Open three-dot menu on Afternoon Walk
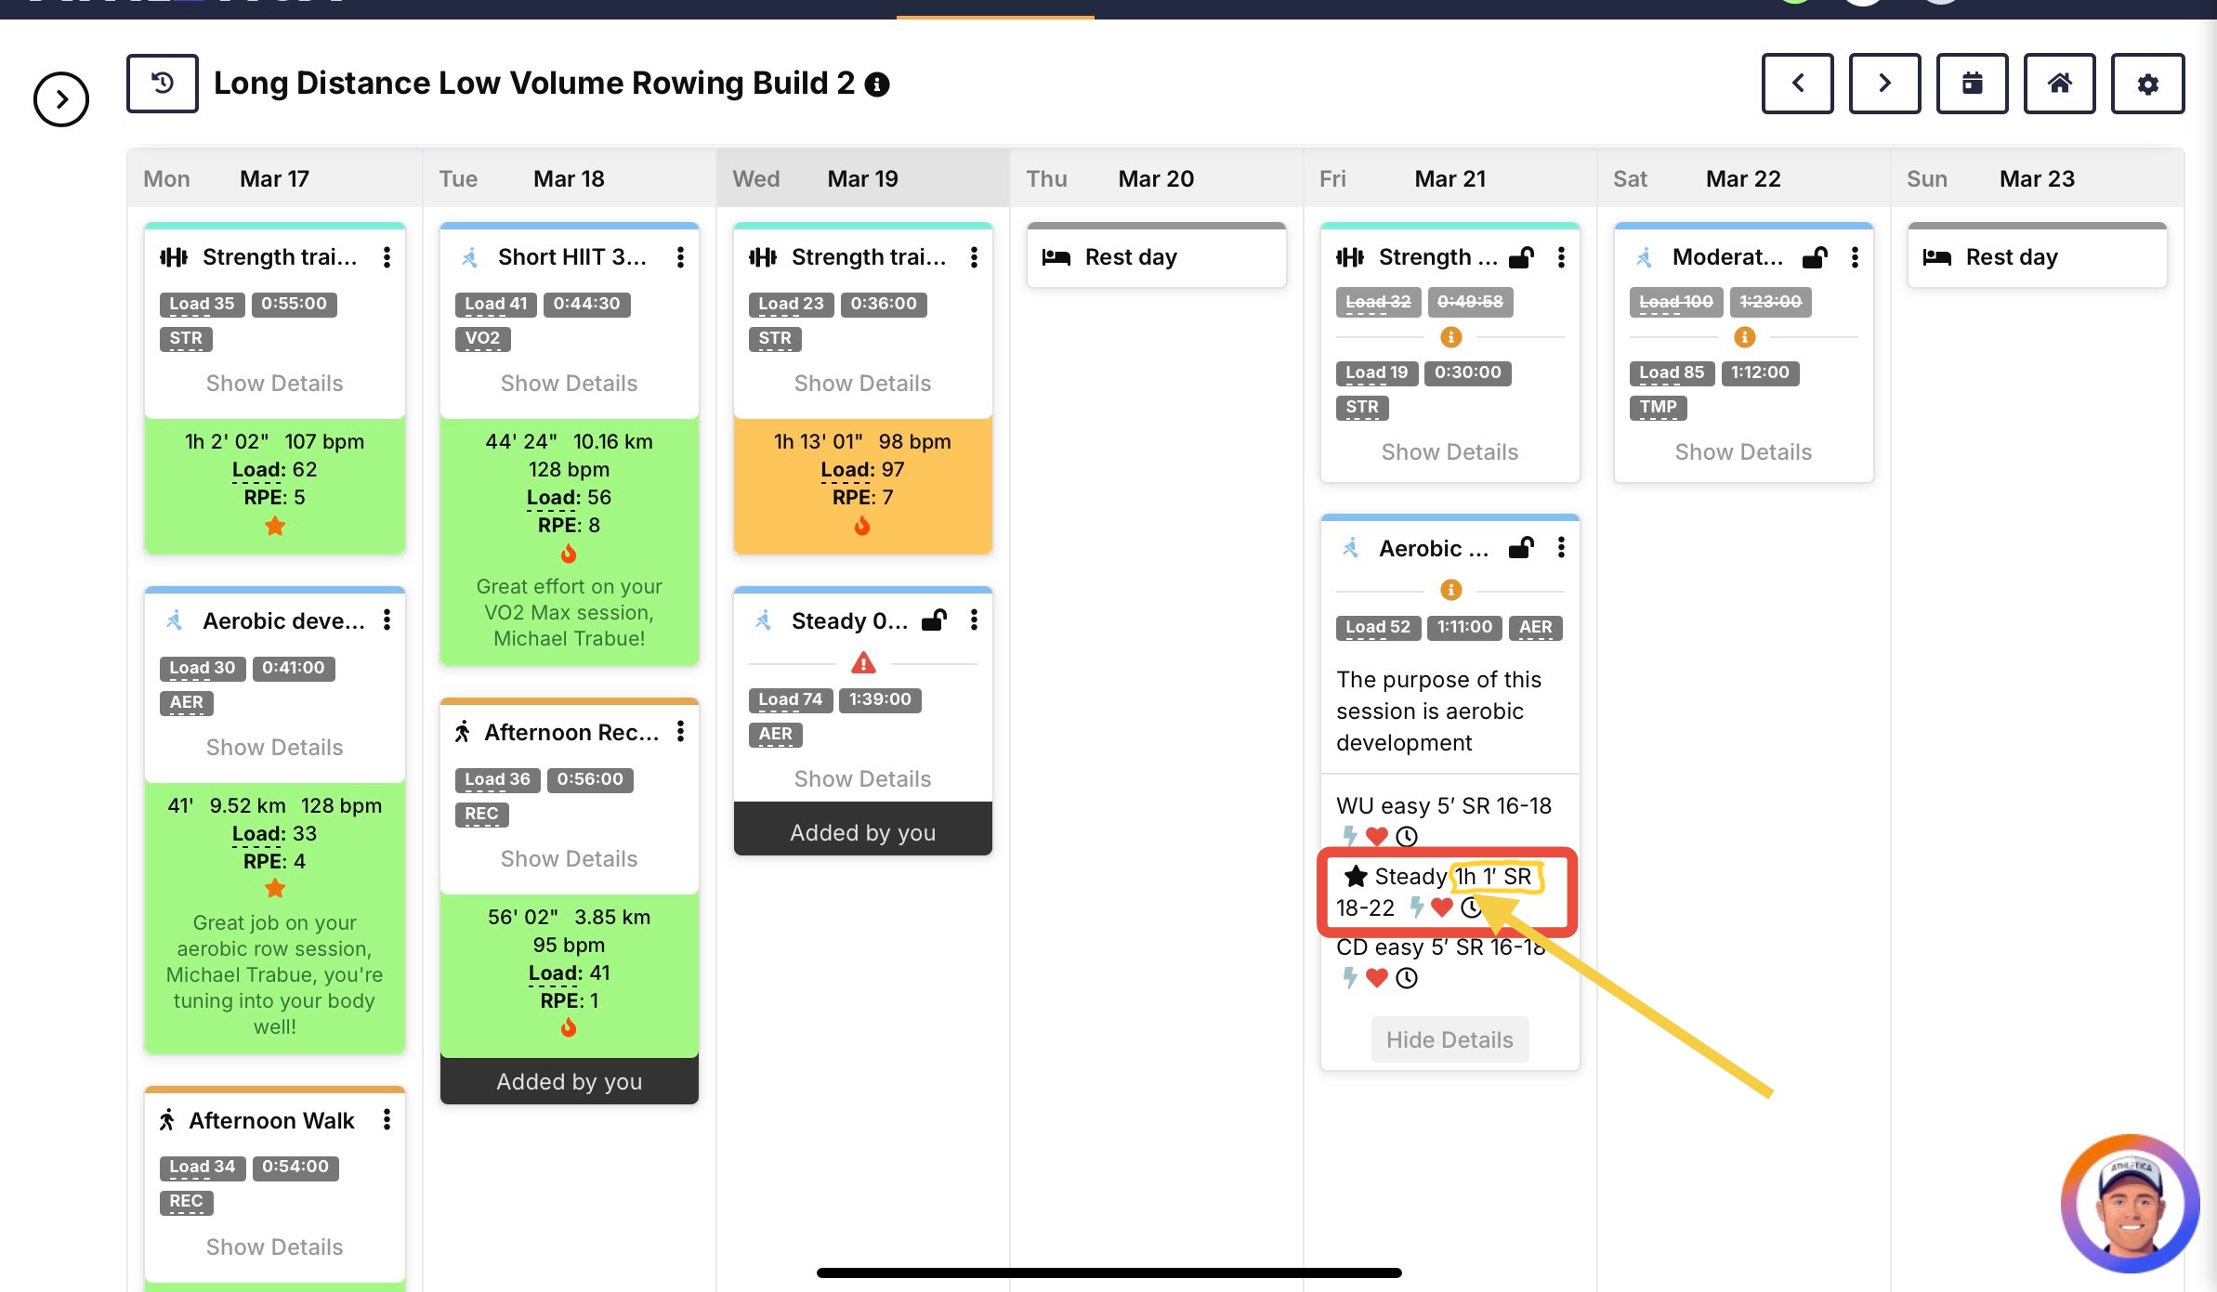The image size is (2217, 1292). click(x=387, y=1120)
